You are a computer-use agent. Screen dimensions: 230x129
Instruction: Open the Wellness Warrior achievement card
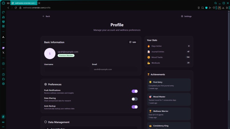[169, 114]
